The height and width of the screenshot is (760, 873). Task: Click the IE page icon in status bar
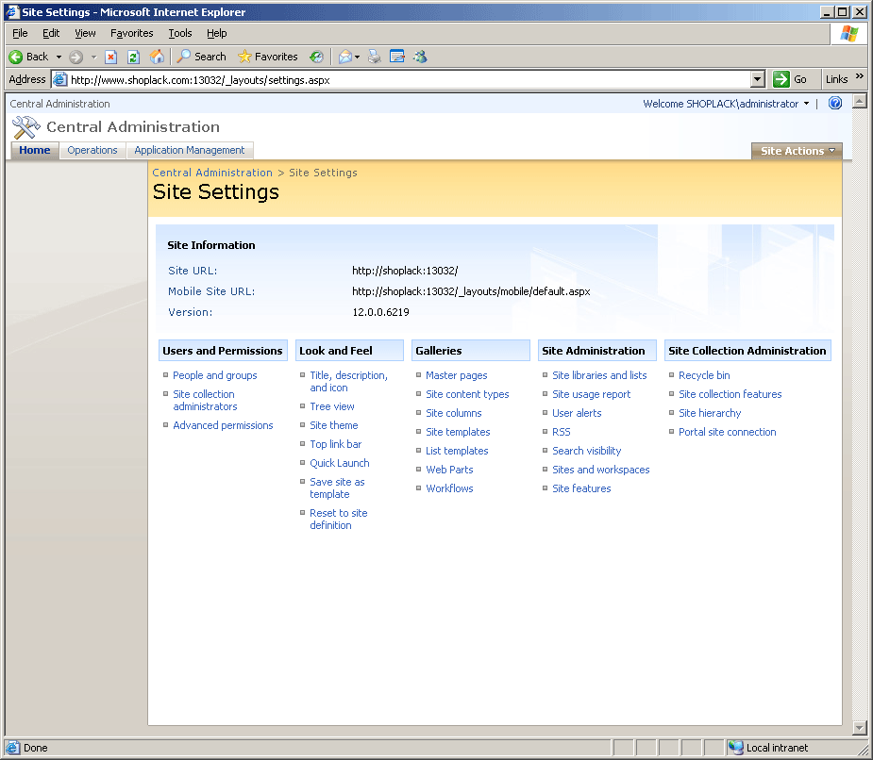(x=12, y=748)
